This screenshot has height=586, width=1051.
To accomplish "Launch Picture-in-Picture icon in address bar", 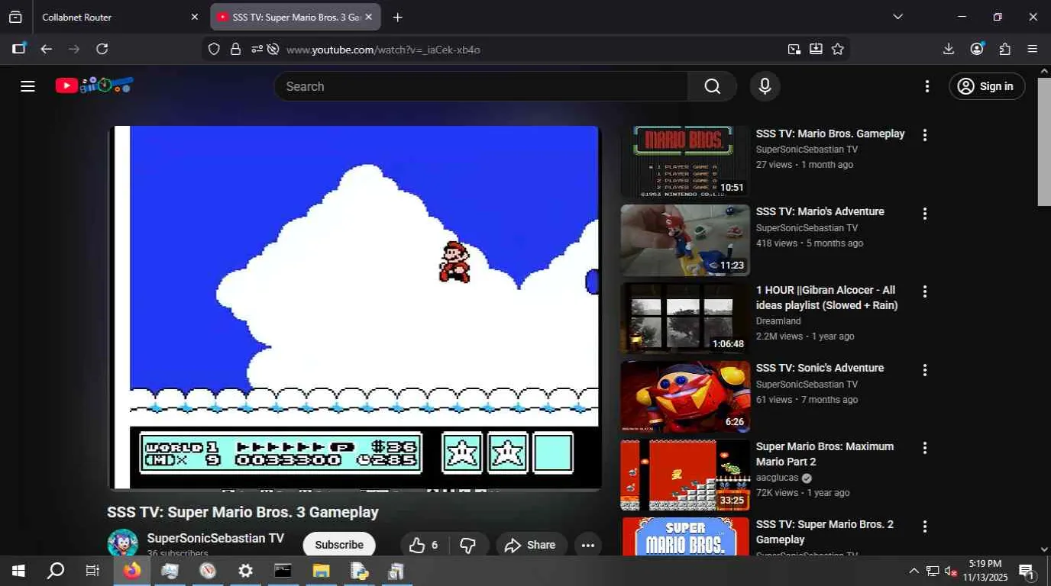I will click(794, 50).
